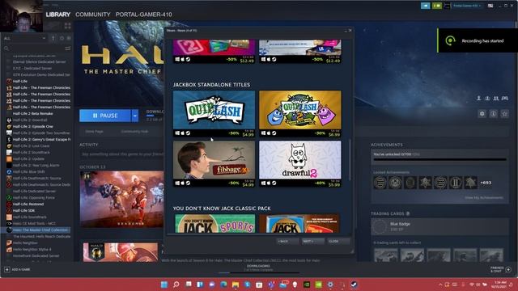Open the October 13 Halo news image
518x291 pixels.
(x=121, y=200)
